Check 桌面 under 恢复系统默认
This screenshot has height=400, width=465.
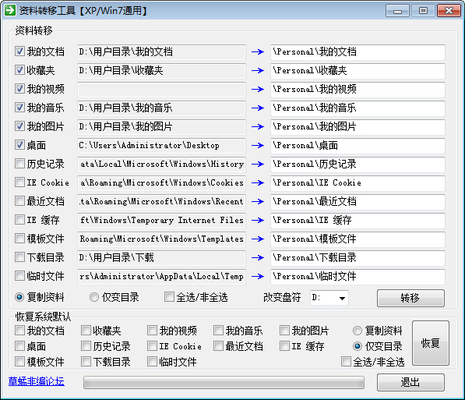coord(19,346)
